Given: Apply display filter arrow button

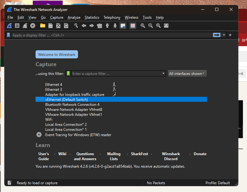Looking at the screenshot, I should coord(217,35).
